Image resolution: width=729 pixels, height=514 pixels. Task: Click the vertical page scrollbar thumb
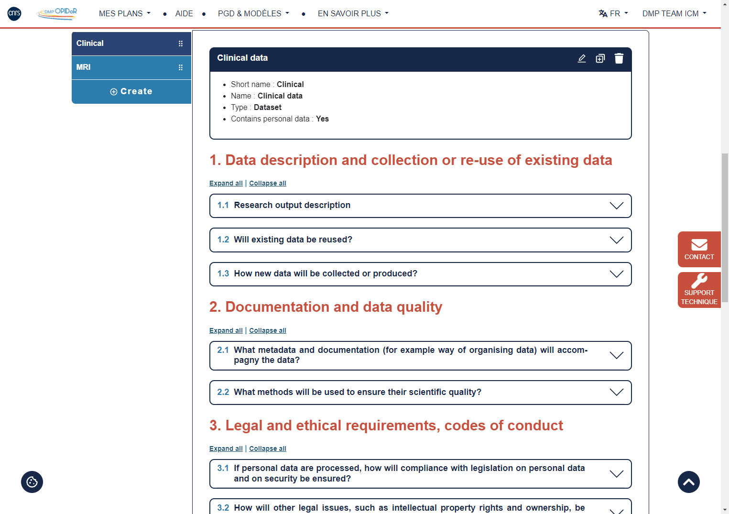(725, 228)
